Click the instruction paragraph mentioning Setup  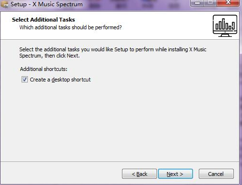pos(113,53)
